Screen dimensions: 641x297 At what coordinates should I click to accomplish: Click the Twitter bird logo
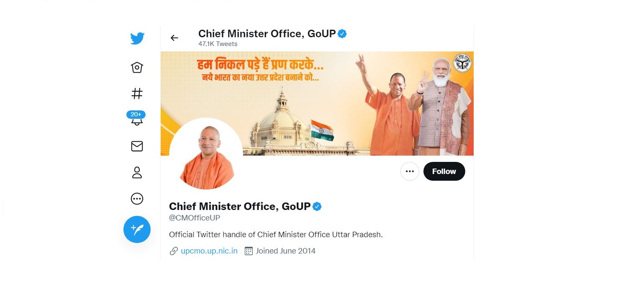click(x=137, y=38)
